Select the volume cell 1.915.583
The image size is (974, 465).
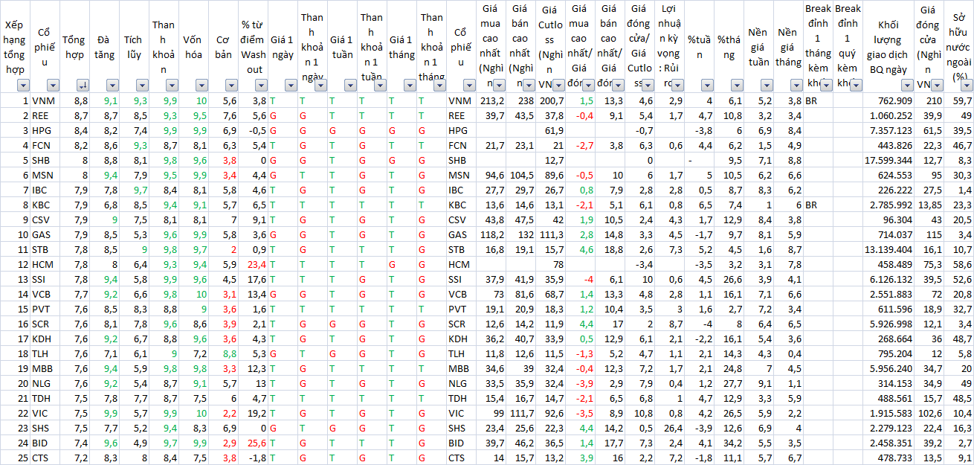coord(889,413)
